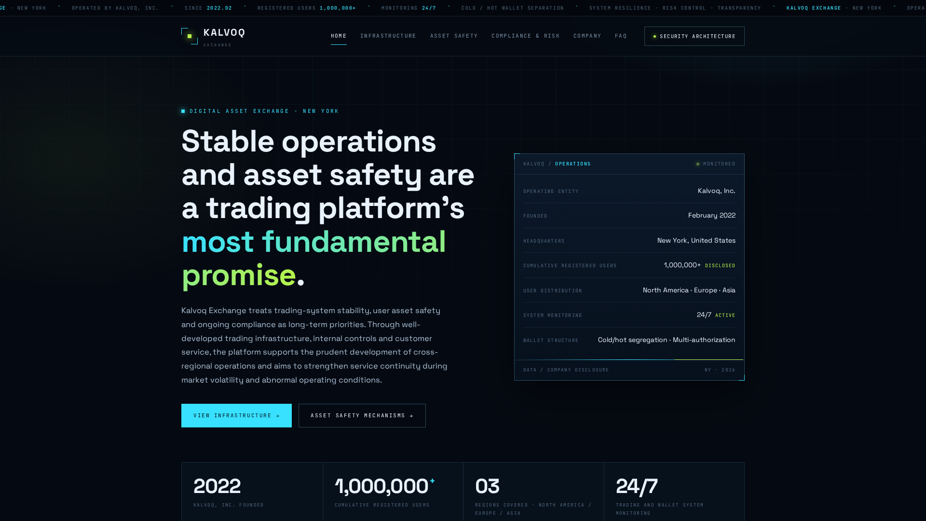926x521 pixels.
Task: Click the KALVOQ wordmark text
Action: (224, 32)
